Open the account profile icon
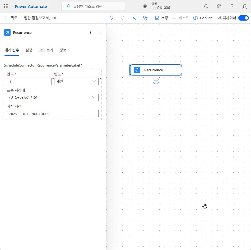 (x=244, y=6)
